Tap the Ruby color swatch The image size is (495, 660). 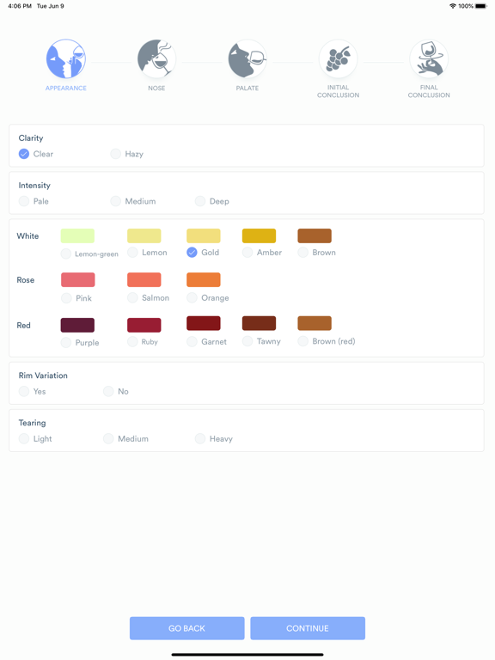pyautogui.click(x=144, y=325)
